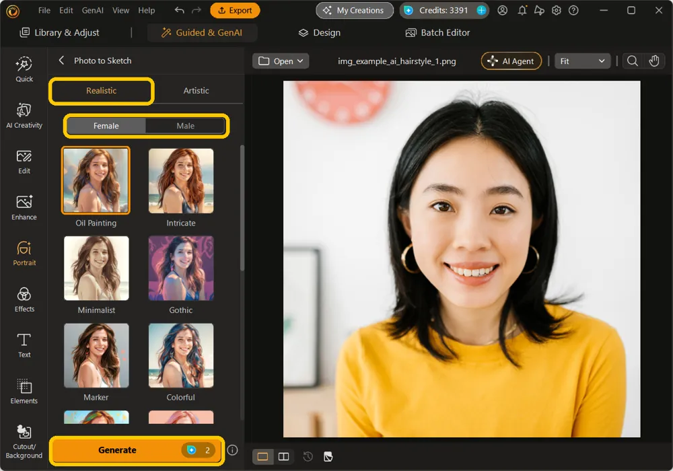Open the GenAI menu
This screenshot has height=471, width=673.
click(x=93, y=10)
